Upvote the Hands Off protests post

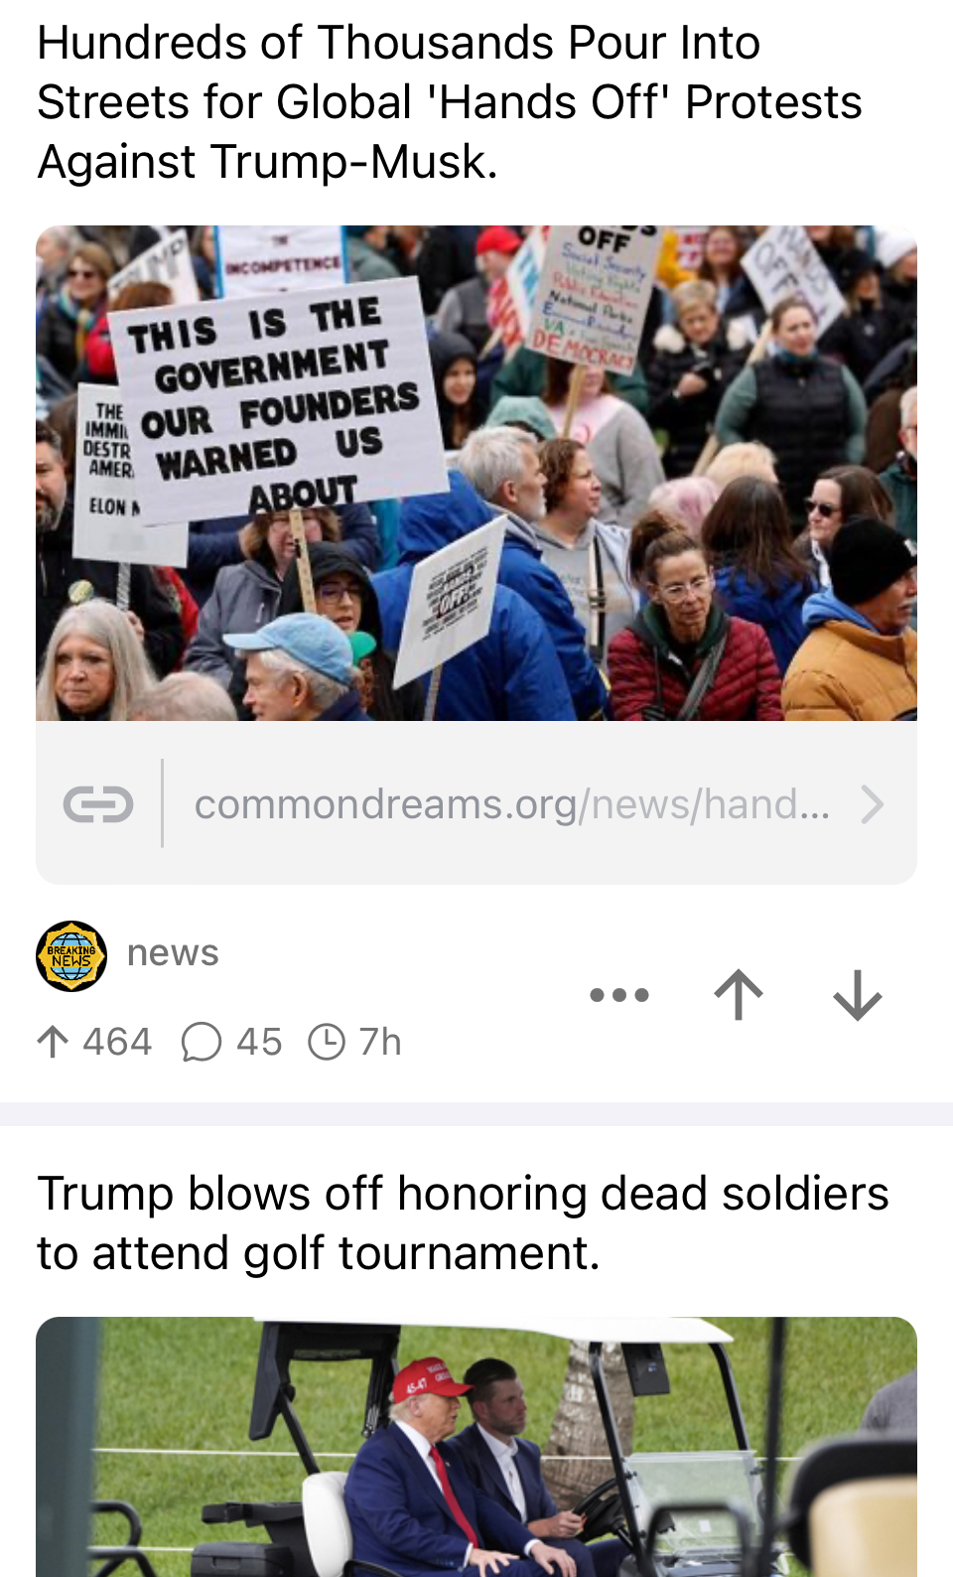coord(739,994)
